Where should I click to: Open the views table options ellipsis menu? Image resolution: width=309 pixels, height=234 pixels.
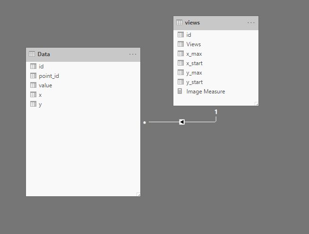(x=251, y=23)
